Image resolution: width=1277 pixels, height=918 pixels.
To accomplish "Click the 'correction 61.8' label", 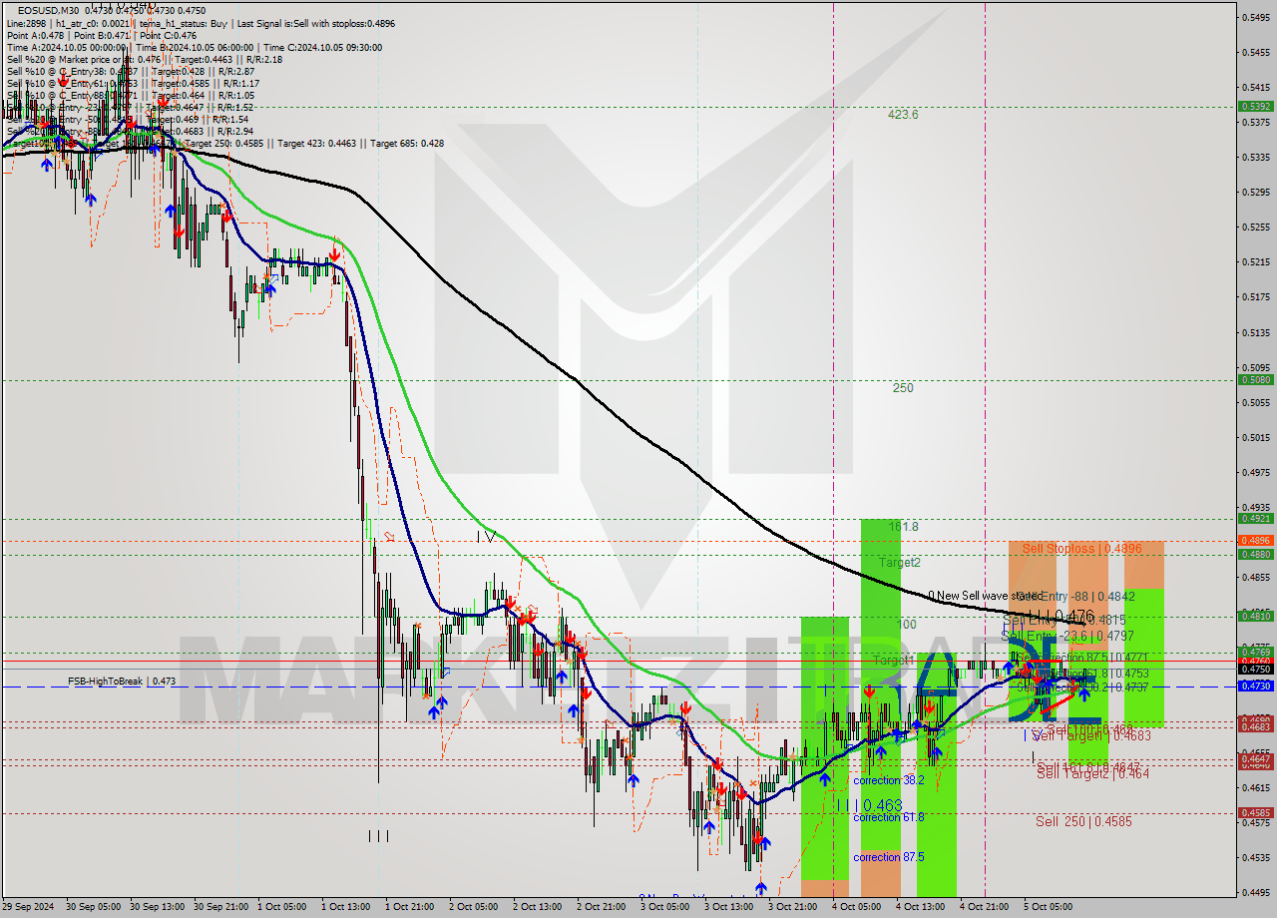I will click(x=888, y=817).
